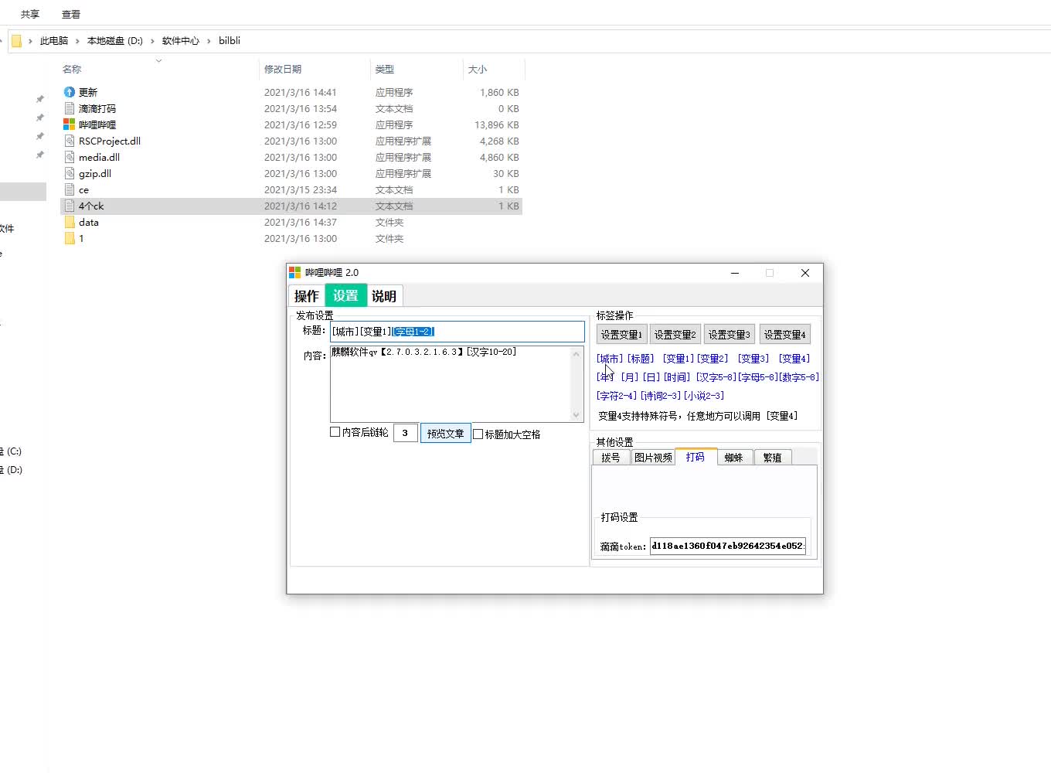Insert the [数字5-8] tag link

[799, 377]
